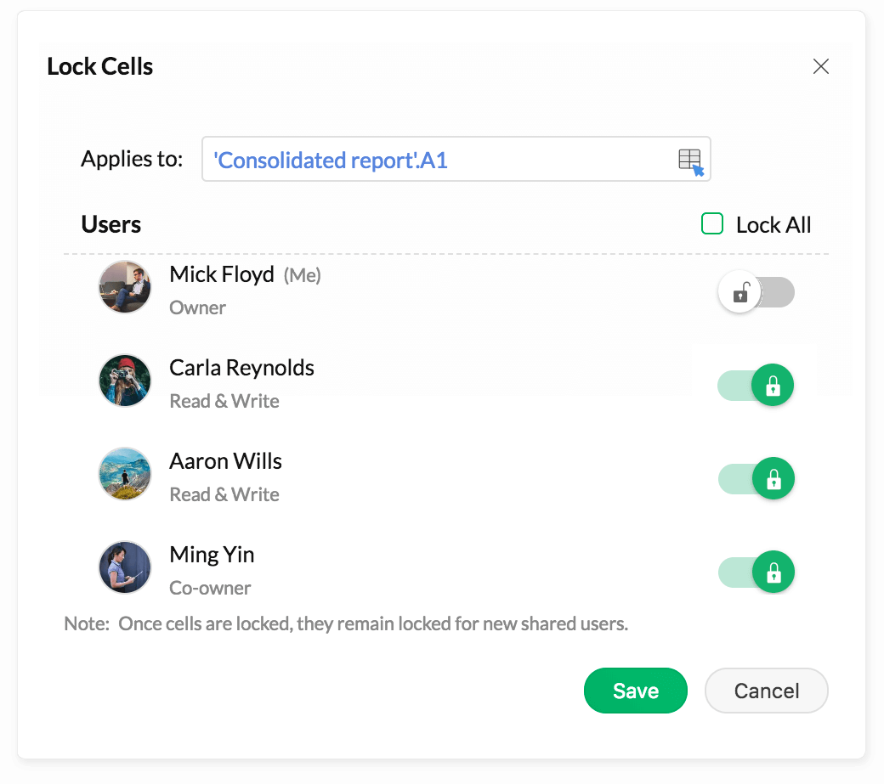Dismiss the dialog using the X button
Screen dimensions: 884x784
pos(820,65)
